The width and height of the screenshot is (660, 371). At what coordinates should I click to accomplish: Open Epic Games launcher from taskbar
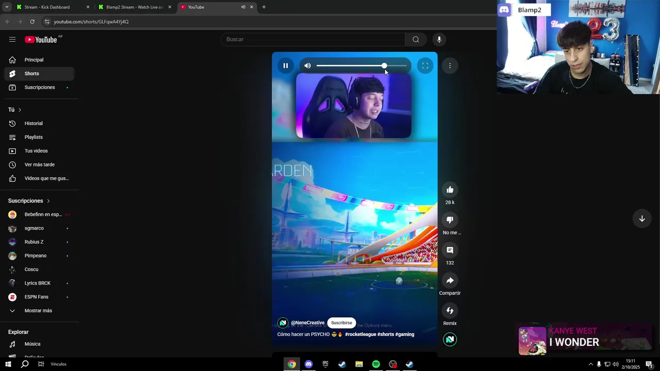(325, 364)
